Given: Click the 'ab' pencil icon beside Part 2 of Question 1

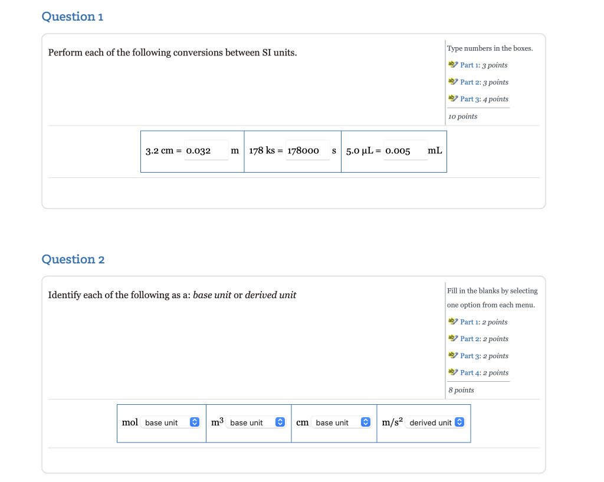Looking at the screenshot, I should 452,81.
